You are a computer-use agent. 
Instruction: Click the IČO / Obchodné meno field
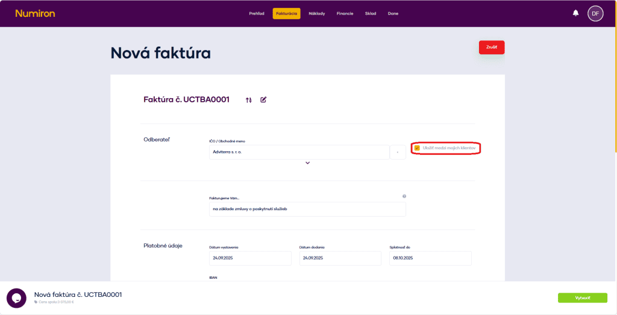299,152
